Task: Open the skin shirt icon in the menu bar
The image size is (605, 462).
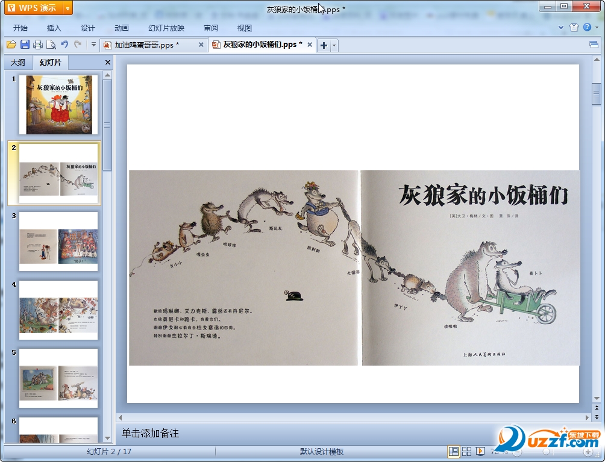Action: 574,27
